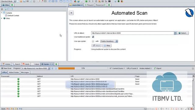Open the options gear icon in the toolbar
Image resolution: width=195 pixels, height=110 pixels.
coord(34,1)
